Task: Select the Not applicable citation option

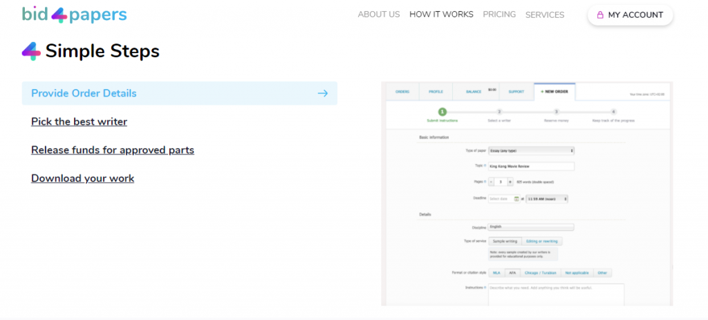Action: tap(577, 273)
